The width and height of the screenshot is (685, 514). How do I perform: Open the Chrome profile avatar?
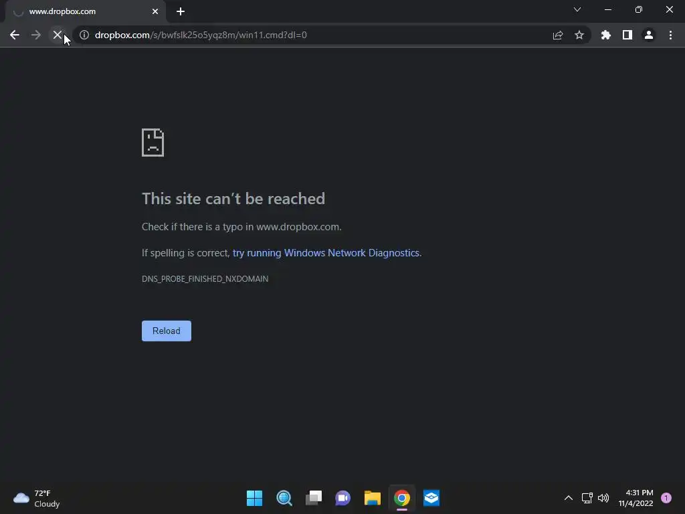649,35
